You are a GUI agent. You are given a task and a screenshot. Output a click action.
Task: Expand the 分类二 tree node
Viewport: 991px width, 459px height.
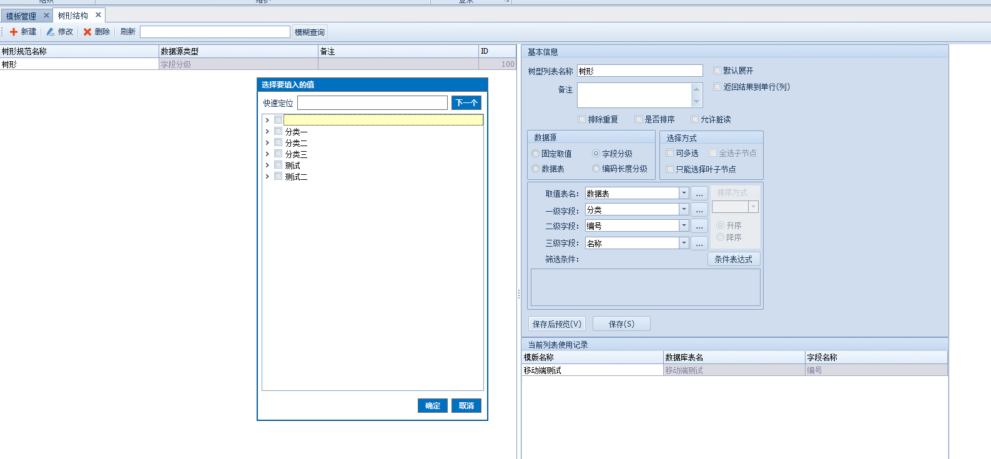click(x=267, y=143)
